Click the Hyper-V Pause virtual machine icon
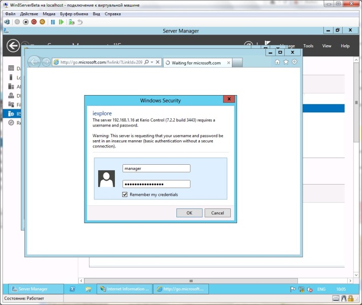This screenshot has height=305, width=362. point(53,22)
